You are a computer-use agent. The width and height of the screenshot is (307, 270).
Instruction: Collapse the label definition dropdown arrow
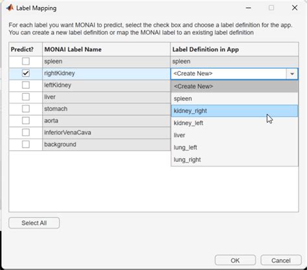click(x=292, y=74)
